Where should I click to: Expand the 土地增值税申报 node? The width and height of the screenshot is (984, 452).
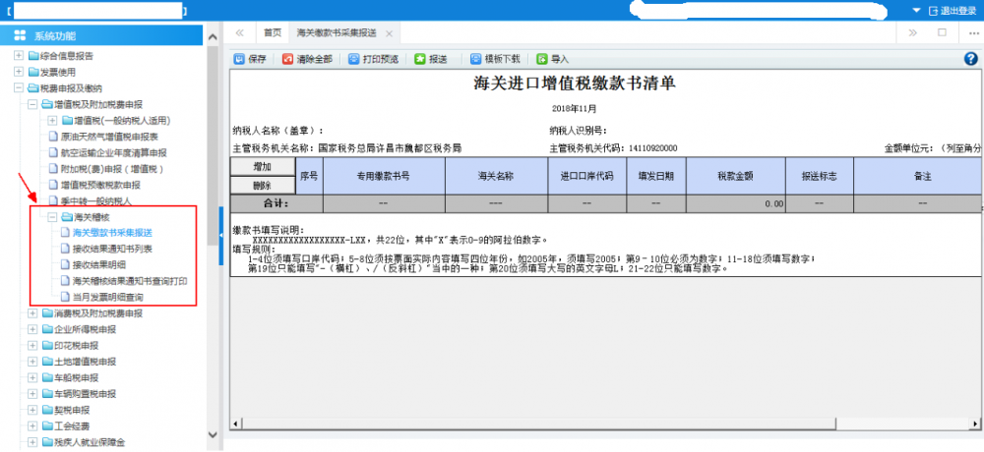[x=32, y=362]
